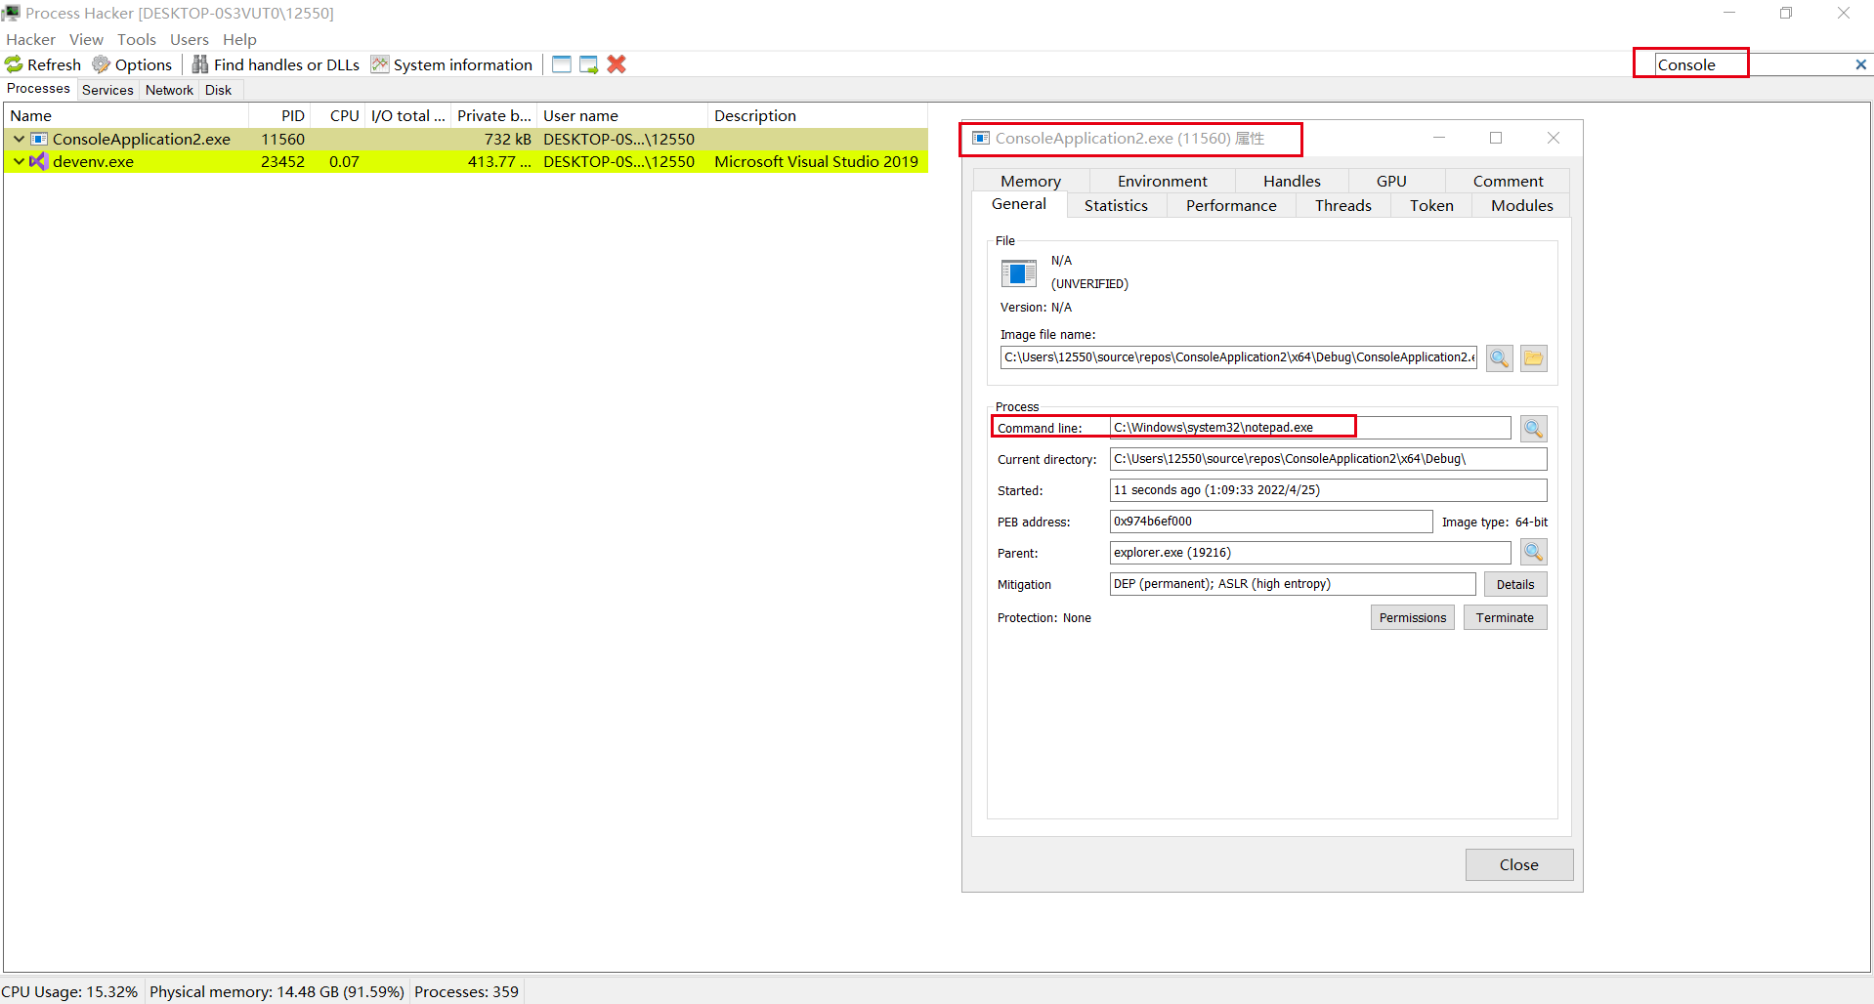Open the Help menu

[239, 39]
